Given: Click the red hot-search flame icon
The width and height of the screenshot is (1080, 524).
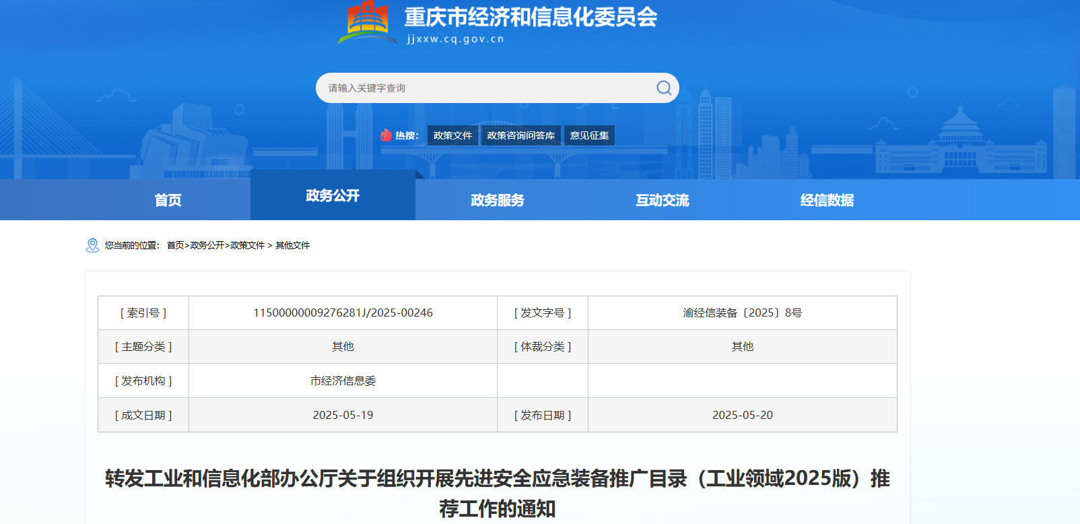Looking at the screenshot, I should point(386,135).
